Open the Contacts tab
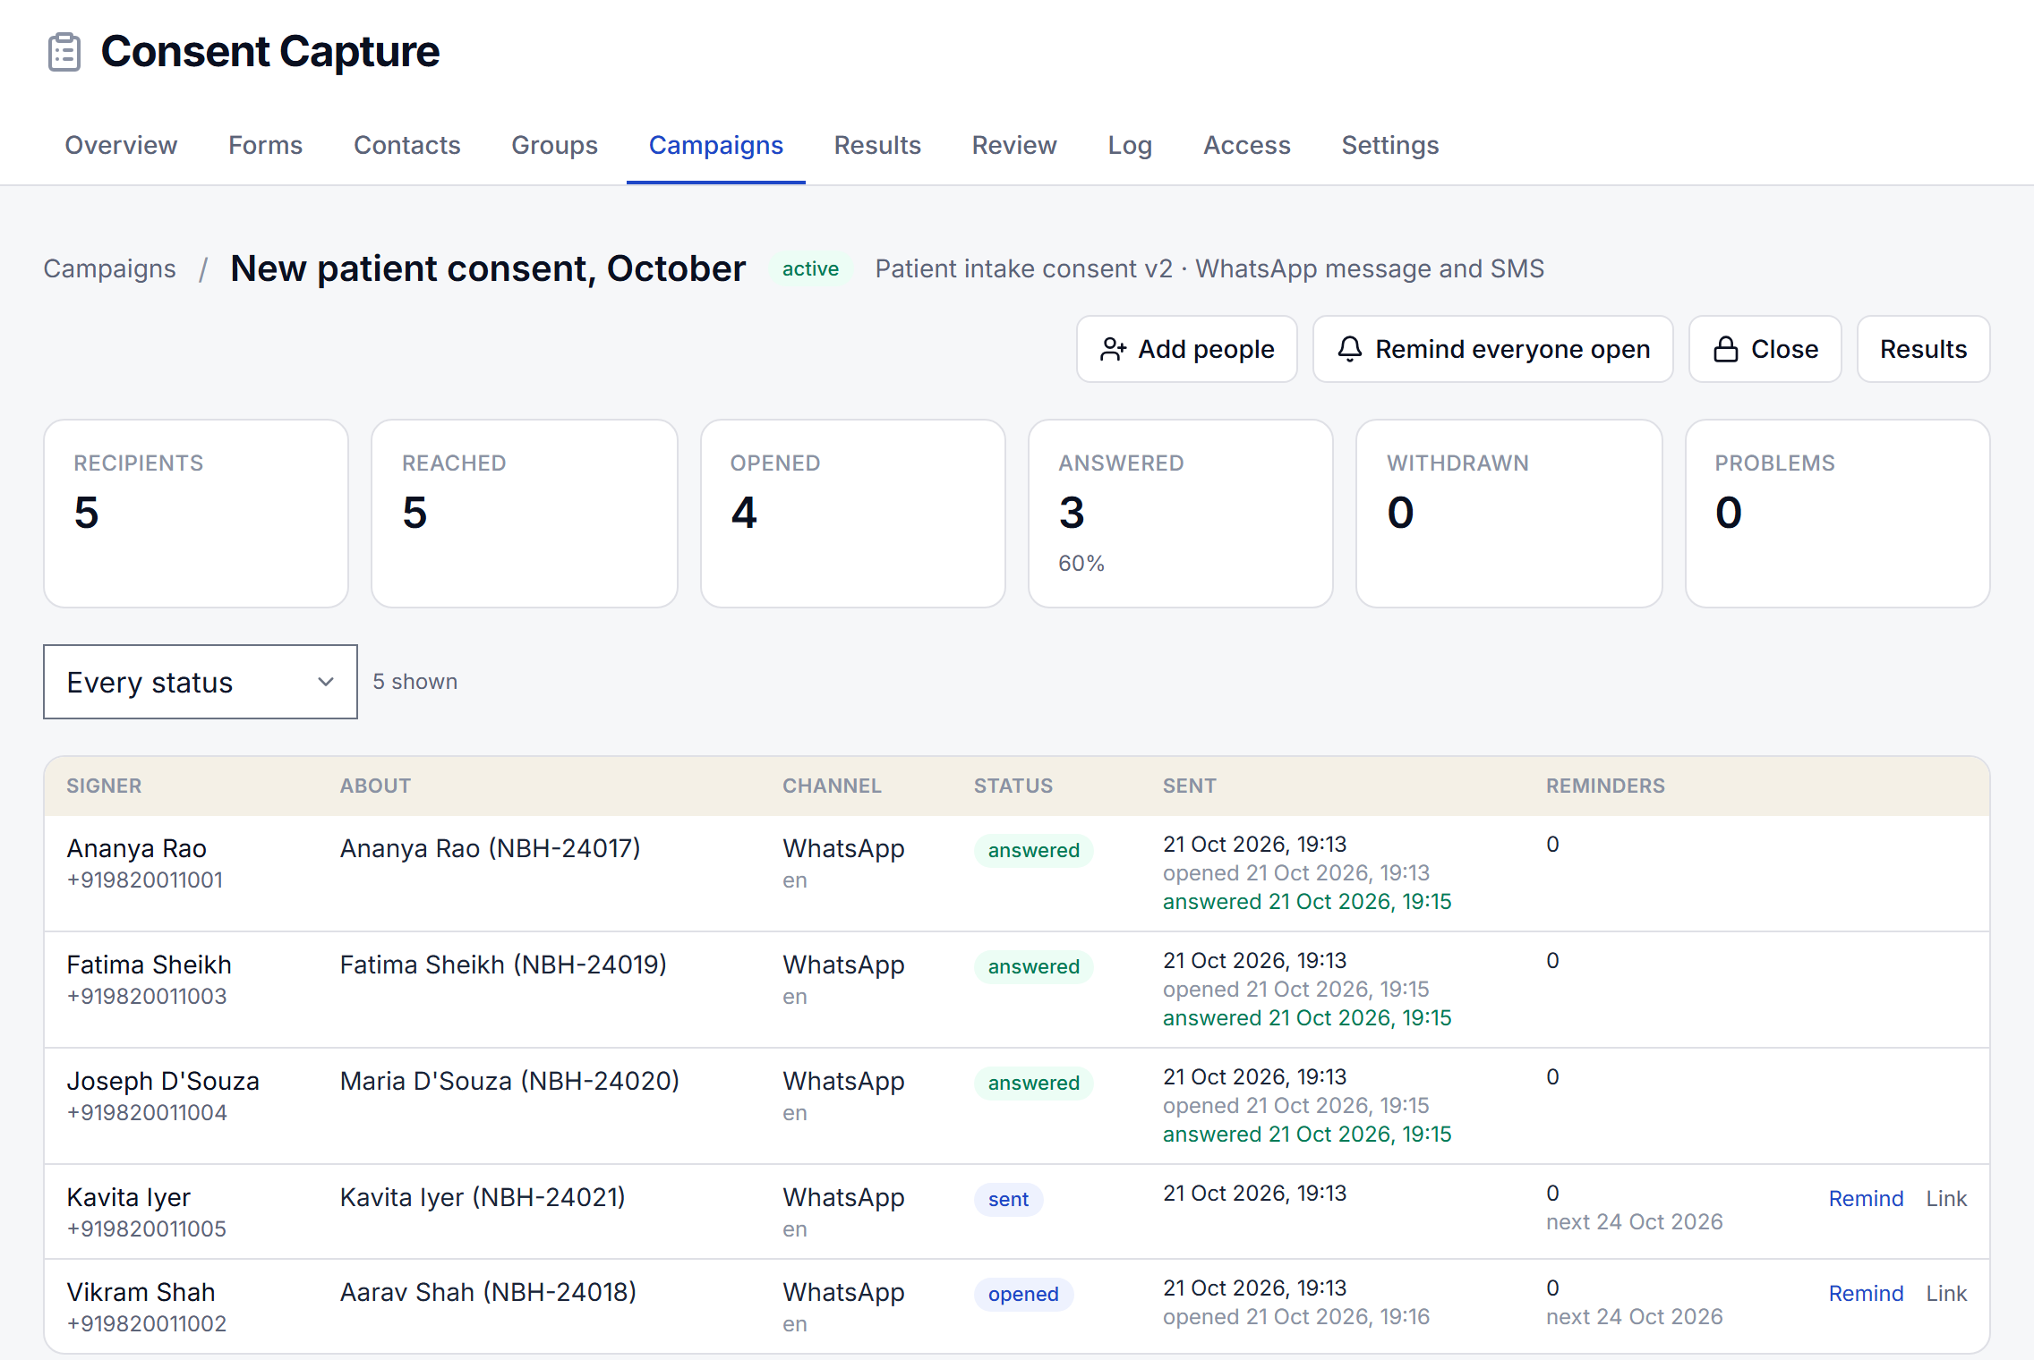 click(x=406, y=145)
